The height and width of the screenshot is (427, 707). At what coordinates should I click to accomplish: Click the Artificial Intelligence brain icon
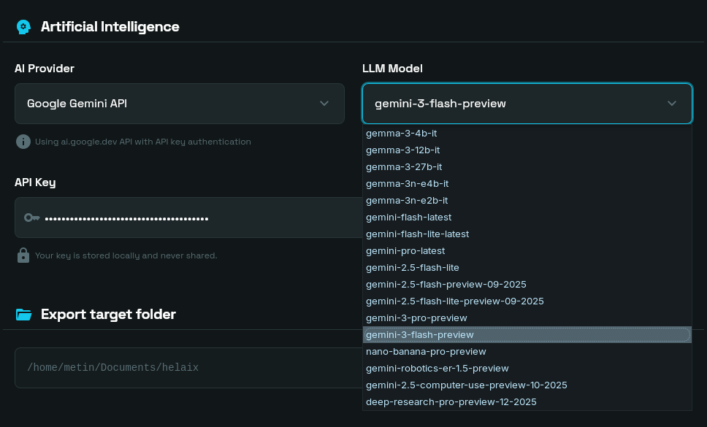click(x=23, y=27)
